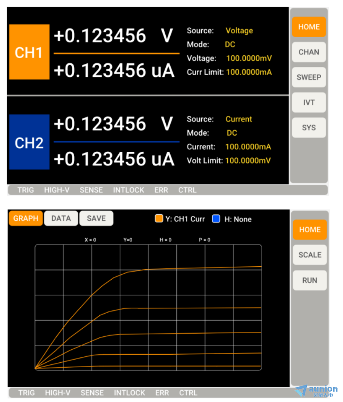Open the SWEEP configuration page
This screenshot has height=402, width=343.
[309, 77]
